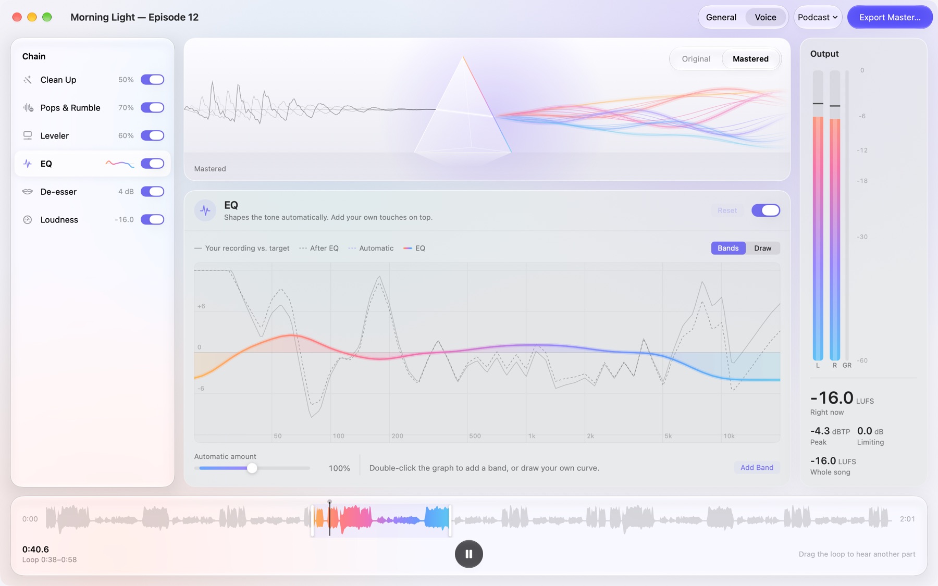Open the Podcast preset dropdown

click(818, 17)
